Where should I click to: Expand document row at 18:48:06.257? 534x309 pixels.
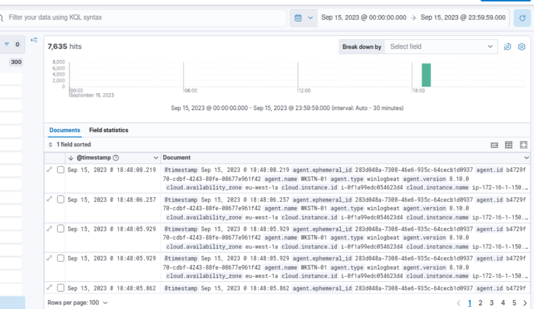[x=49, y=199]
